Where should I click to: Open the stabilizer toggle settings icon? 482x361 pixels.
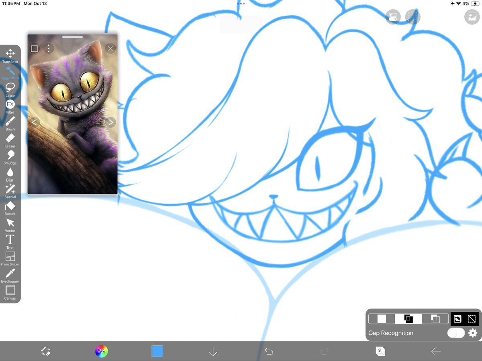click(x=393, y=17)
